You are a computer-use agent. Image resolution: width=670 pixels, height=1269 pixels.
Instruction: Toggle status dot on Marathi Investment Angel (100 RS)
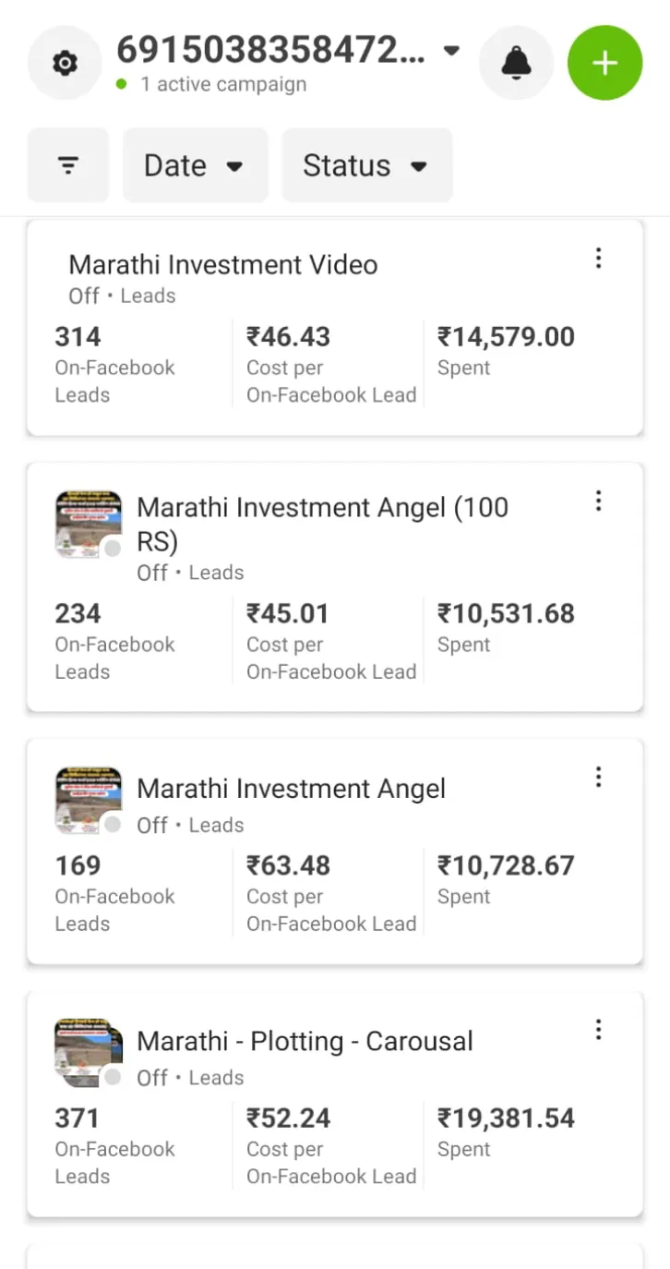(113, 549)
